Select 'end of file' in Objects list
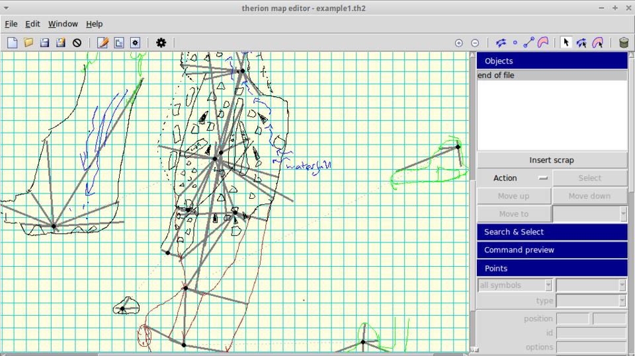 [x=496, y=75]
